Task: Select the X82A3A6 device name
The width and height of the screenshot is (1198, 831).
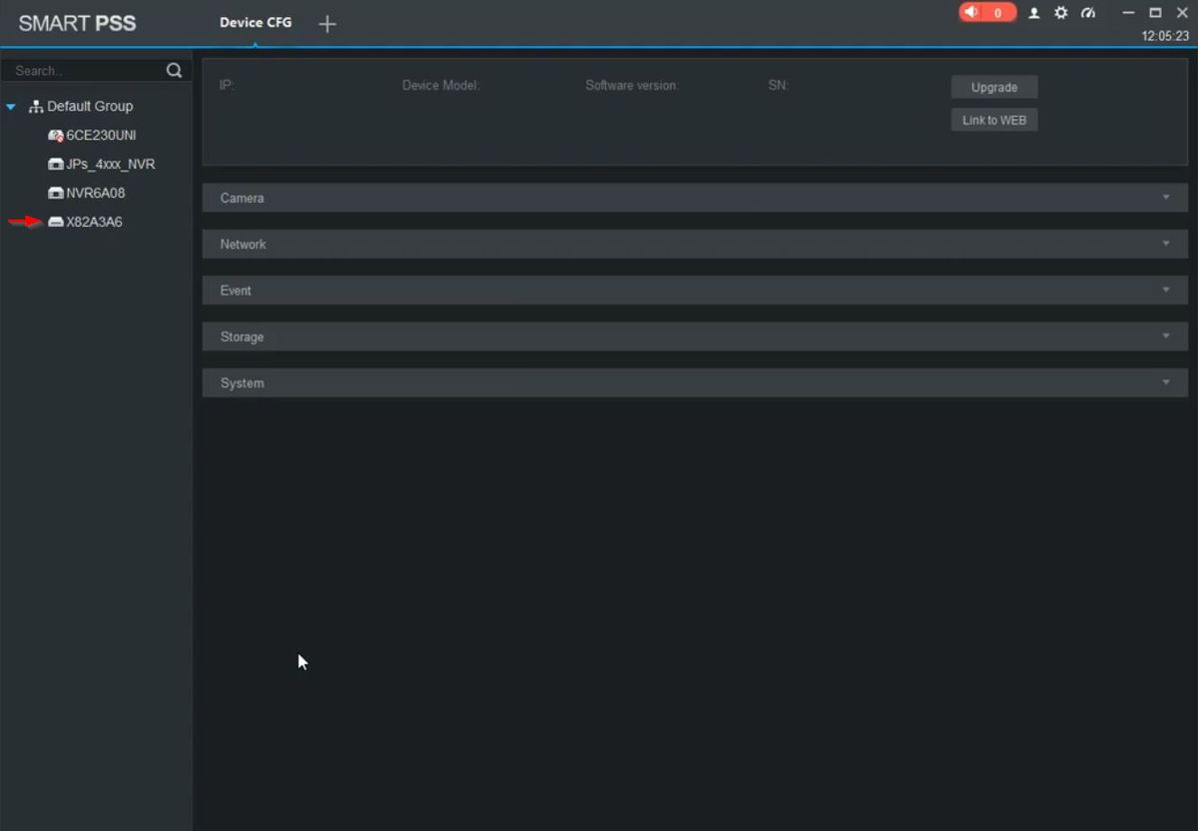Action: [x=94, y=222]
